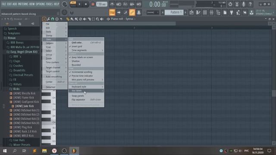Screen dimensions: 276x155
Task: Open the Claps folder
Action: 17,61
